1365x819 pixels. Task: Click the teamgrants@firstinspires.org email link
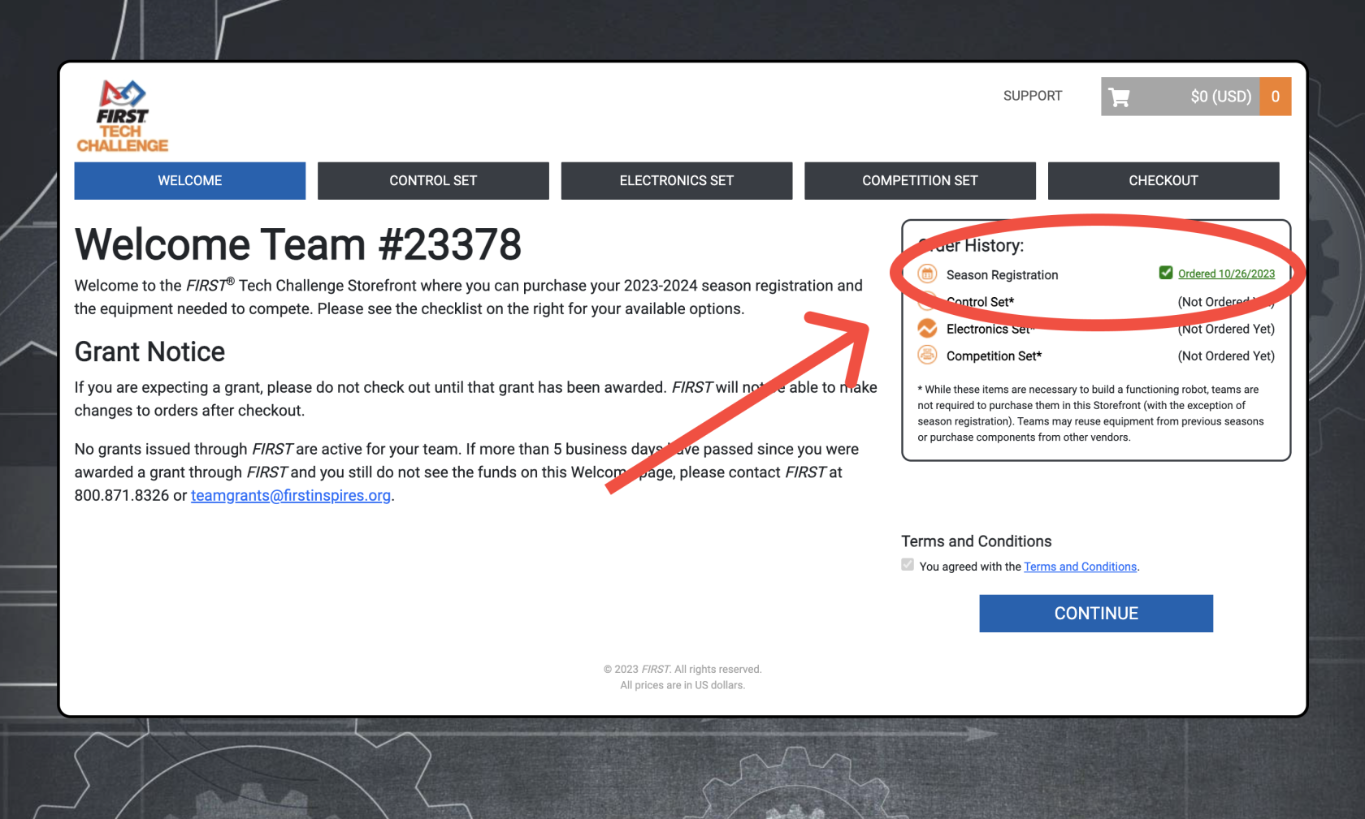click(x=291, y=495)
